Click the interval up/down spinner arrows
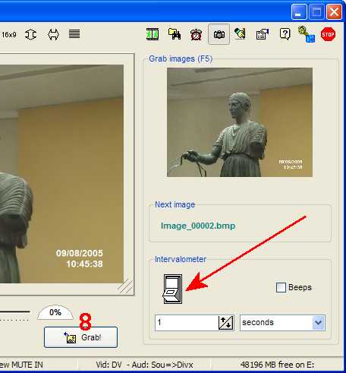 225,323
